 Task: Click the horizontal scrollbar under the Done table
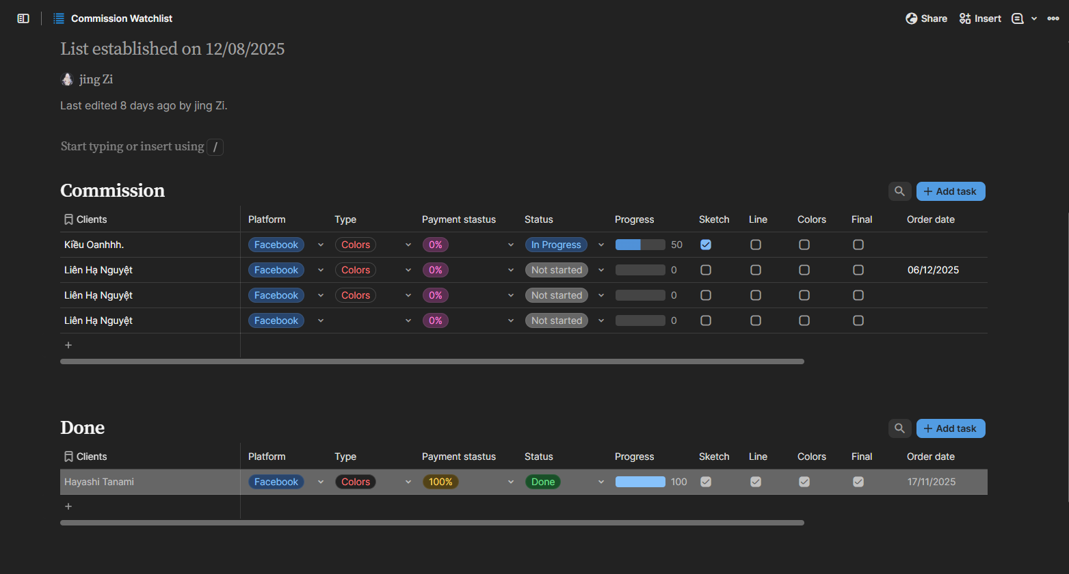point(432,523)
